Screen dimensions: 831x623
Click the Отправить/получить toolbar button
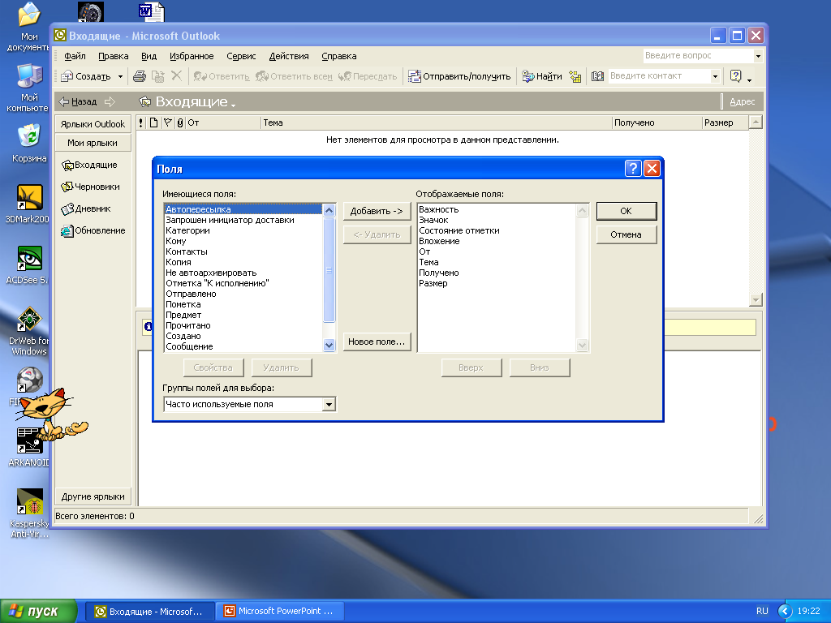point(459,76)
